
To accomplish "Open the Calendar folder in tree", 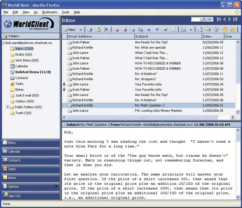I will tap(19, 66).
